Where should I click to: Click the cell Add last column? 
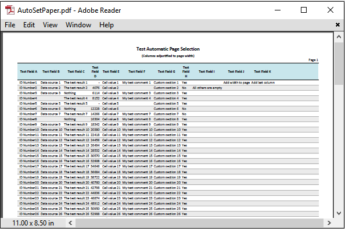(x=263, y=83)
